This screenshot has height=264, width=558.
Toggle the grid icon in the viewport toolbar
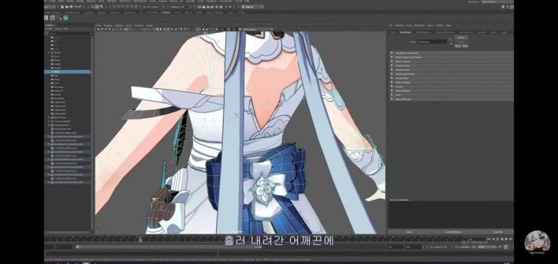(x=125, y=29)
